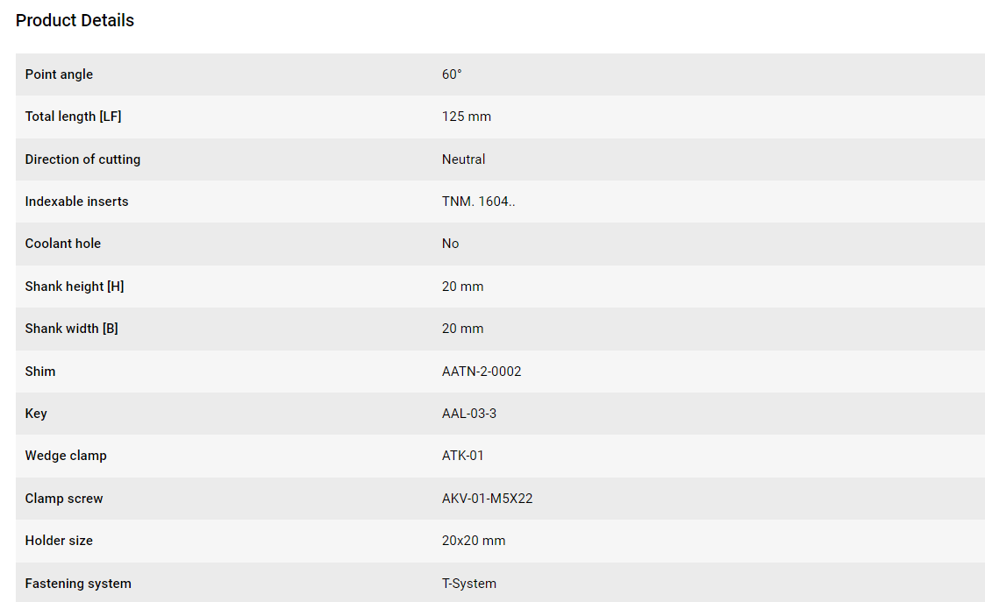Image resolution: width=985 pixels, height=602 pixels.
Task: Click the Product Details heading
Action: pyautogui.click(x=75, y=20)
